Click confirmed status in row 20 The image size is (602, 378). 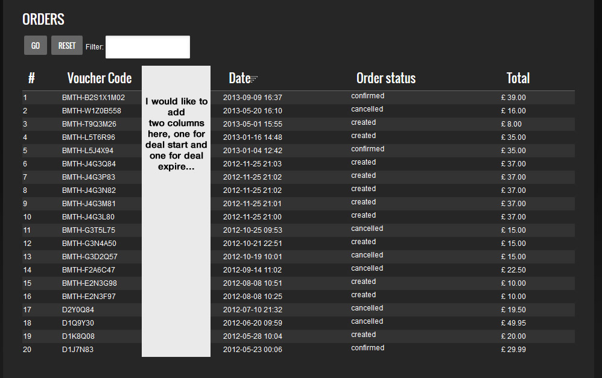point(367,348)
